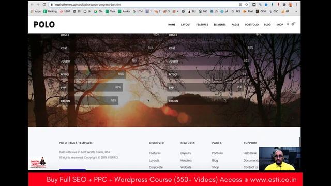Open the p4 bookmark
The image size is (331, 186).
tap(224, 11)
